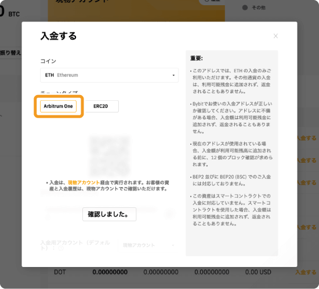Click the 12 個のブロック確認 notice paragraph
The height and width of the screenshot is (289, 319).
[x=231, y=154]
